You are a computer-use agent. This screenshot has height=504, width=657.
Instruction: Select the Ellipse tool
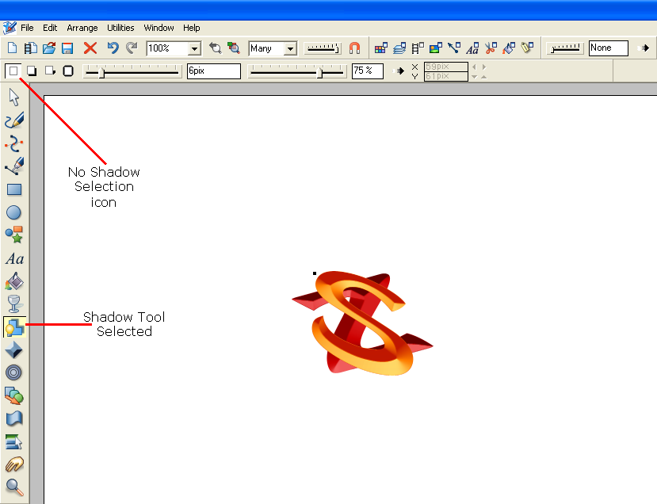click(13, 212)
